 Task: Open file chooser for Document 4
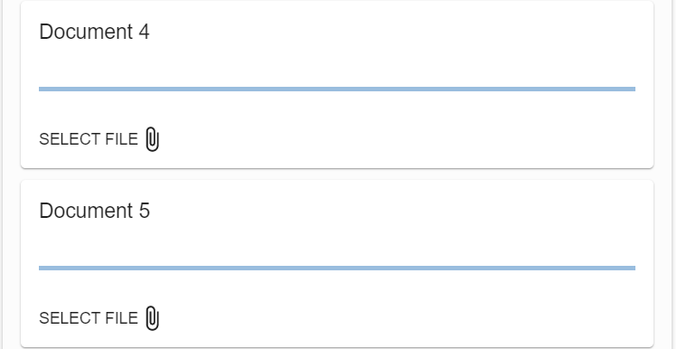pyautogui.click(x=99, y=139)
